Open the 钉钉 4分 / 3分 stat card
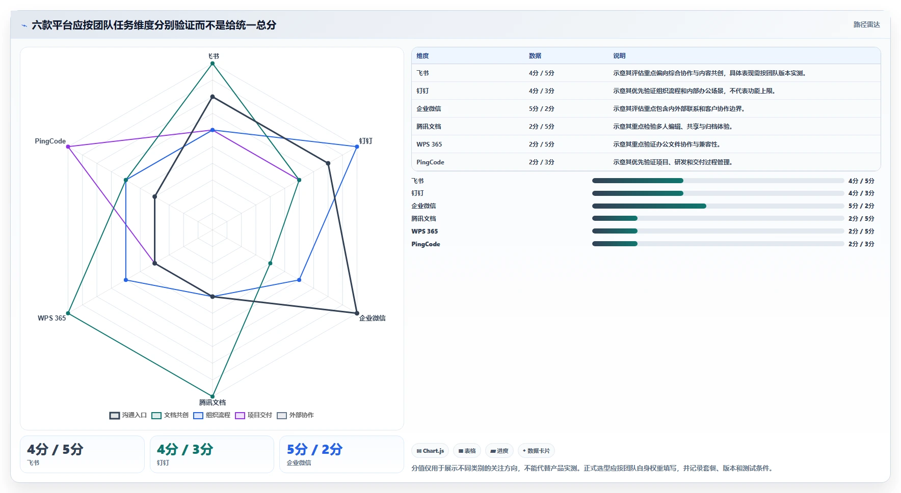This screenshot has height=493, width=901. pos(211,454)
